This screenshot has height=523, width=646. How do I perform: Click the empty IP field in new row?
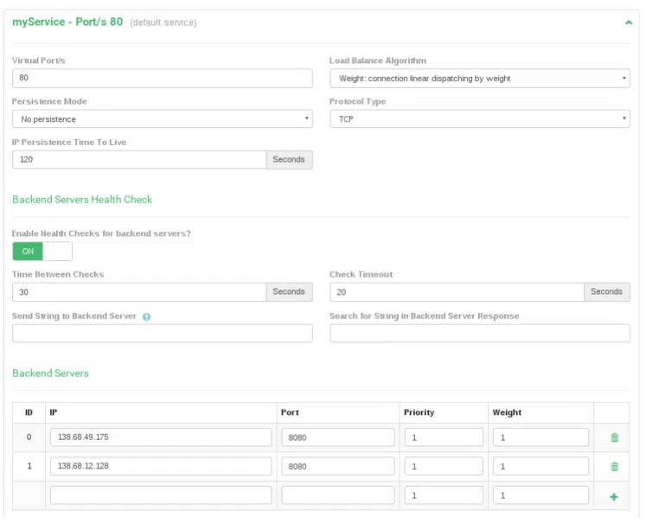[160, 495]
